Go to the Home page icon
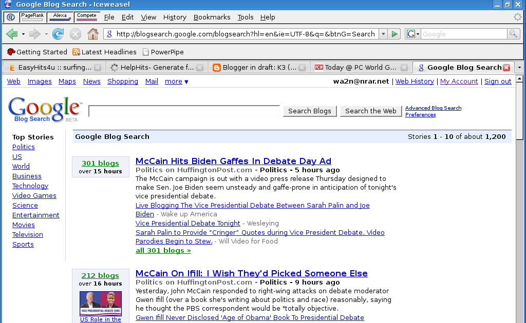526x323 pixels. point(93,34)
